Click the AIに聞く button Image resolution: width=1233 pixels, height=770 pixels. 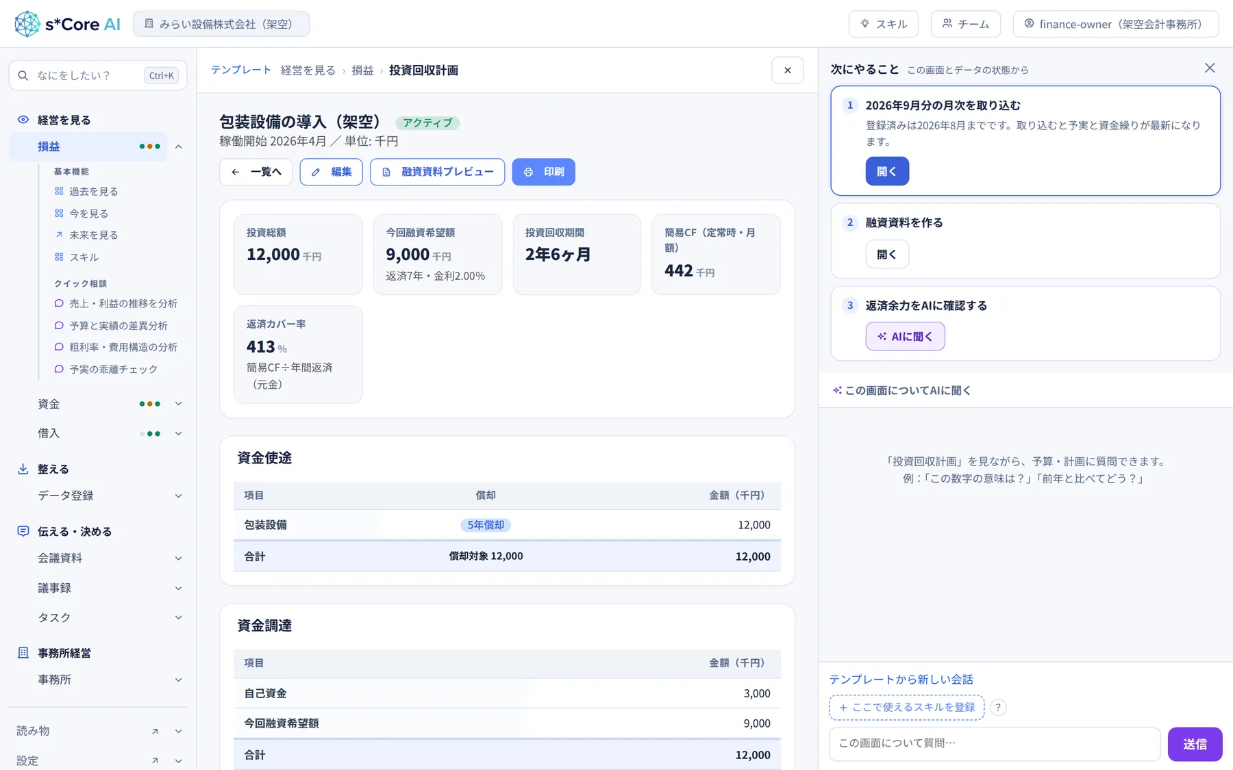905,337
